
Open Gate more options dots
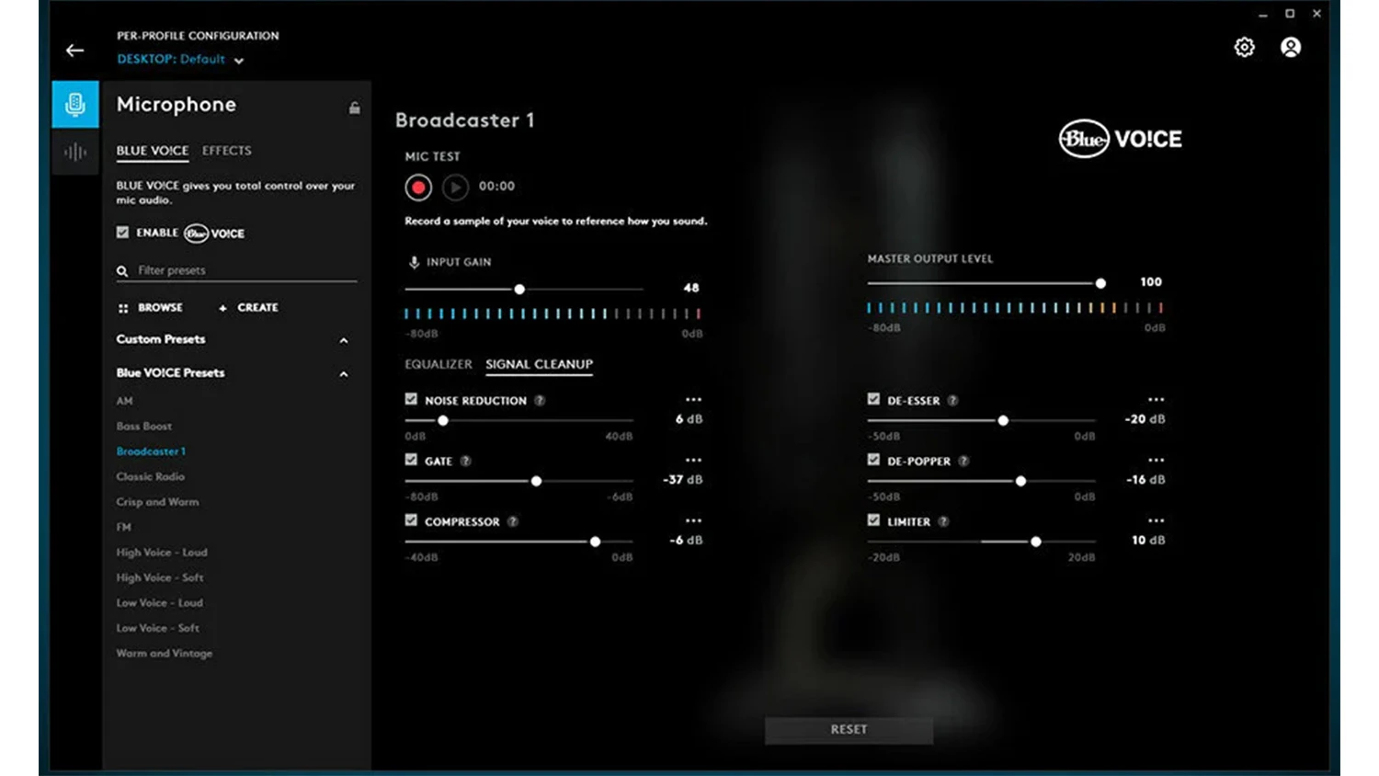coord(693,460)
